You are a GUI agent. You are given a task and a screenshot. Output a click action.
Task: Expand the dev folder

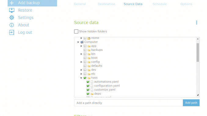click(x=81, y=70)
